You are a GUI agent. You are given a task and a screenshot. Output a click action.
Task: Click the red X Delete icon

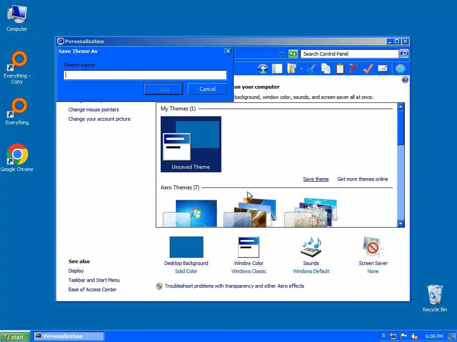click(354, 69)
